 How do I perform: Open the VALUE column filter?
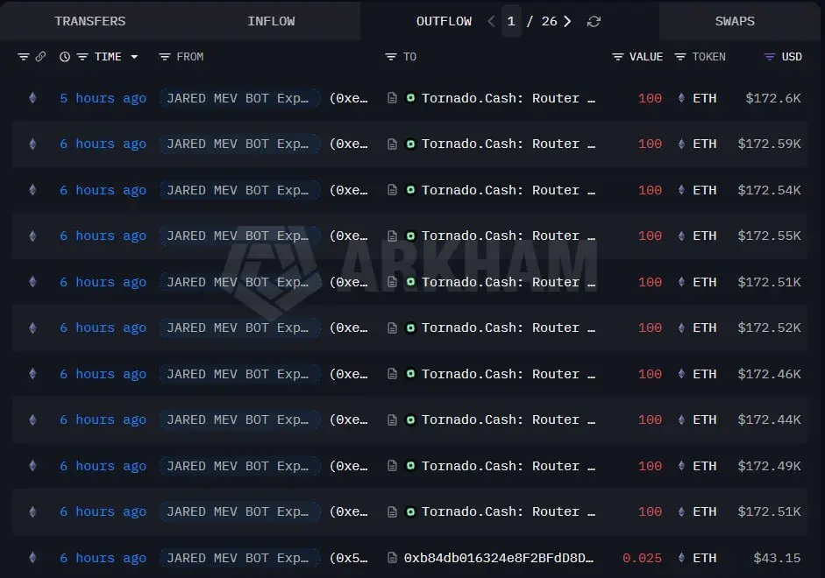[618, 57]
